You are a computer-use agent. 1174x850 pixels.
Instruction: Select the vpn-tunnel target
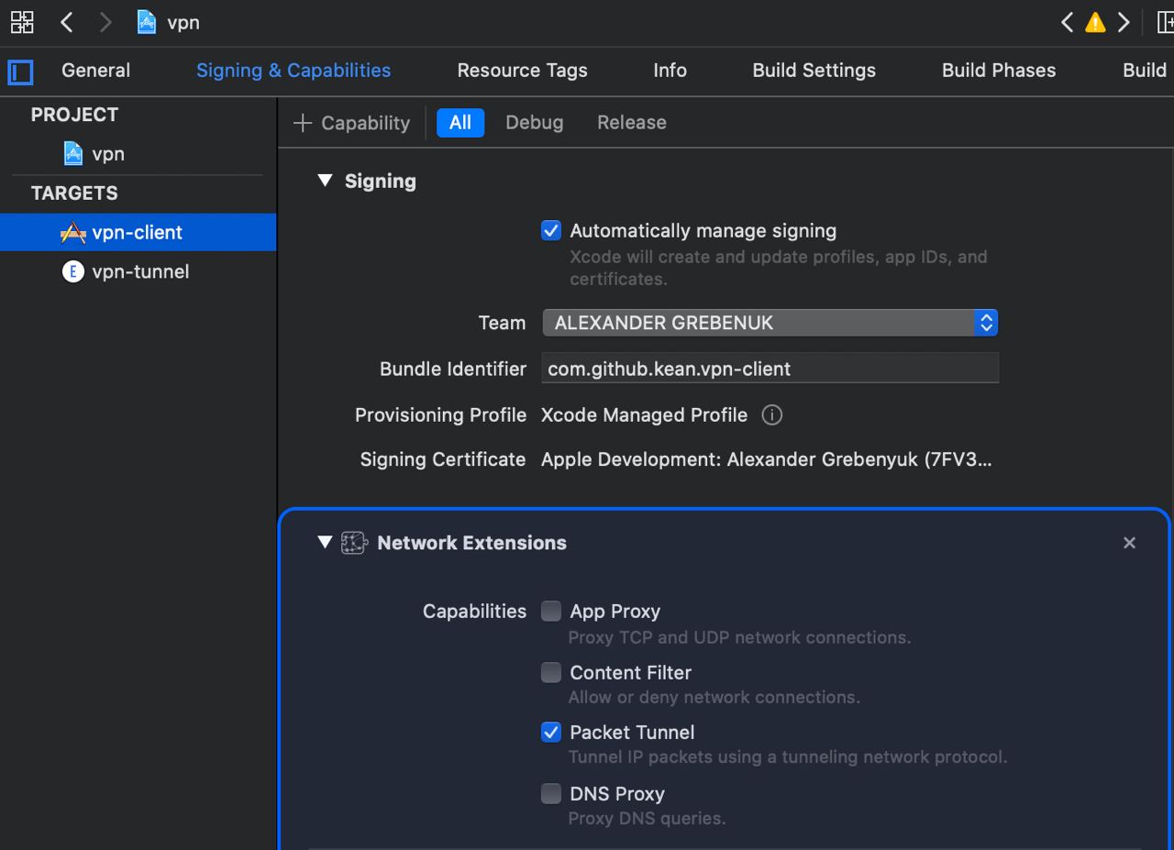coord(138,271)
